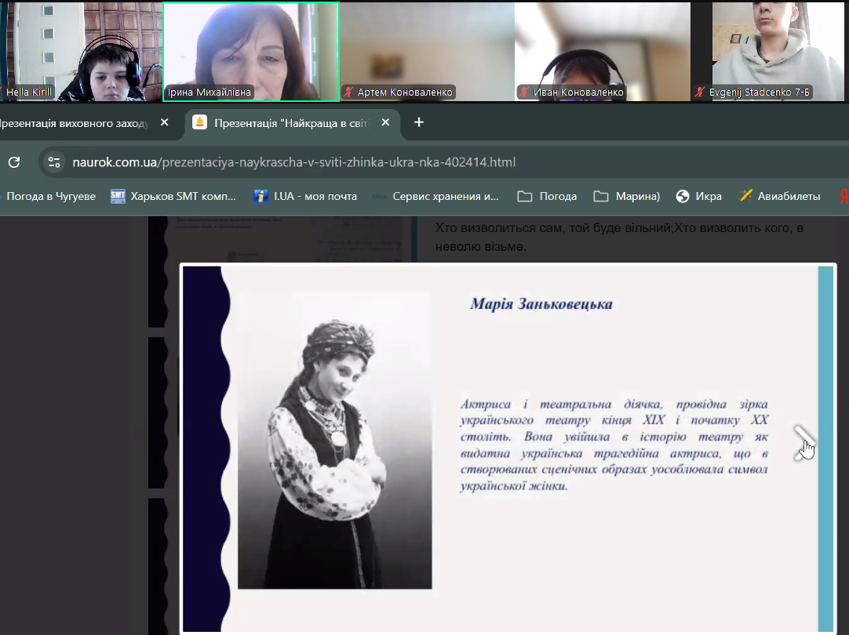Open the "Икра" bookmark
849x635 pixels.
coord(699,196)
